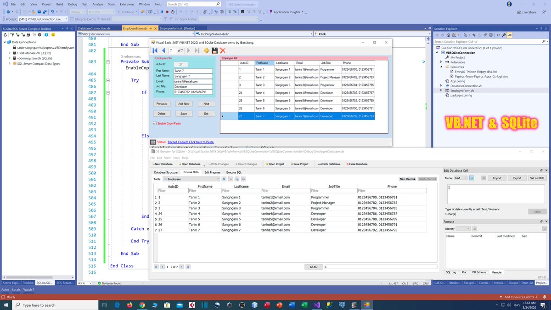Save record with floppy disk icon
The height and width of the screenshot is (310, 551).
(214, 51)
